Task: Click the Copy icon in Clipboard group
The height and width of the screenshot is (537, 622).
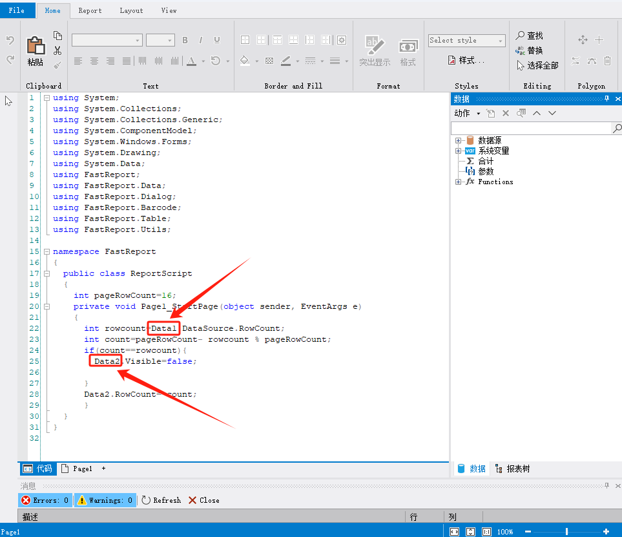Action: pyautogui.click(x=57, y=36)
